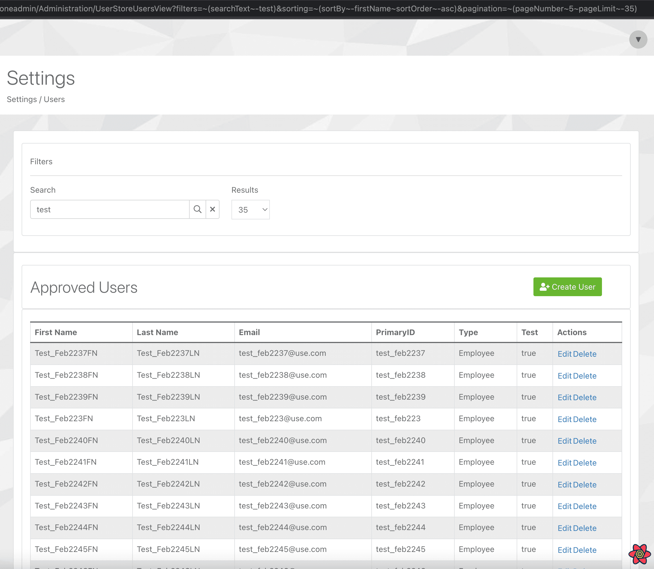Click the Create User button
Image resolution: width=654 pixels, height=569 pixels.
point(567,287)
